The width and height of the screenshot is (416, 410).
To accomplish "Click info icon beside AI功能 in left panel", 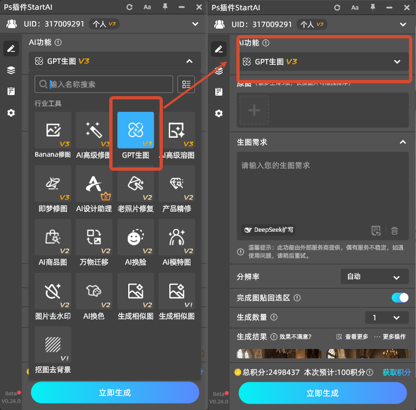I will 58,42.
